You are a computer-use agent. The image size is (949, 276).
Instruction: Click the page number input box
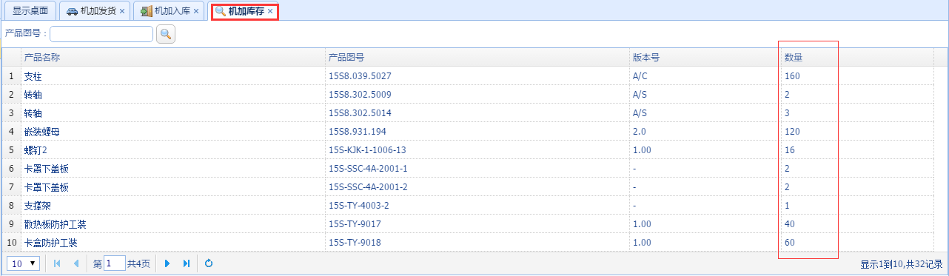pos(115,263)
